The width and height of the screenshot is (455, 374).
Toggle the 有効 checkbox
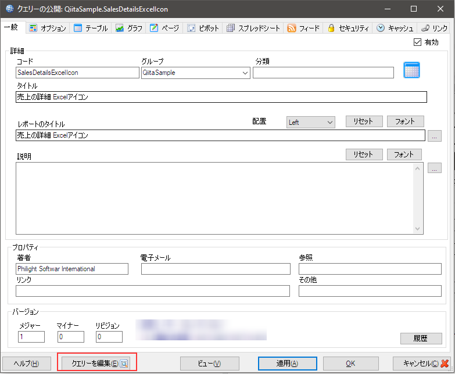(417, 42)
